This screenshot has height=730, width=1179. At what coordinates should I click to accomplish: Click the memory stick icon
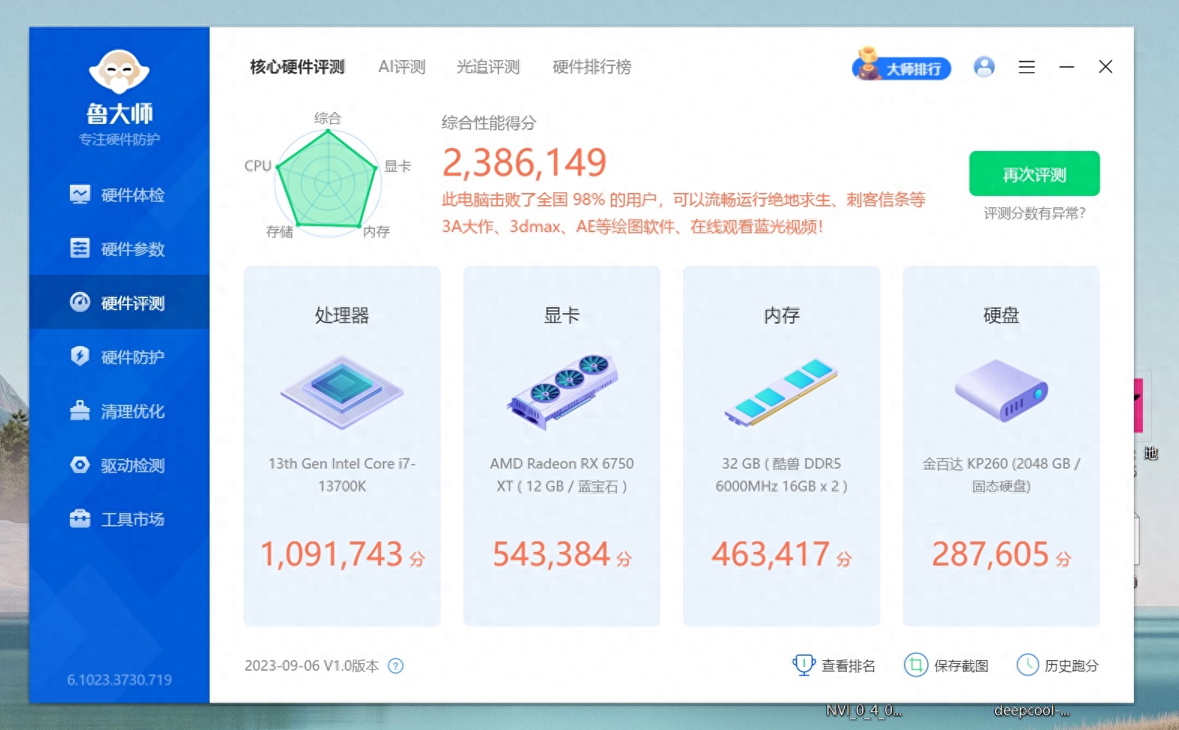pos(781,392)
